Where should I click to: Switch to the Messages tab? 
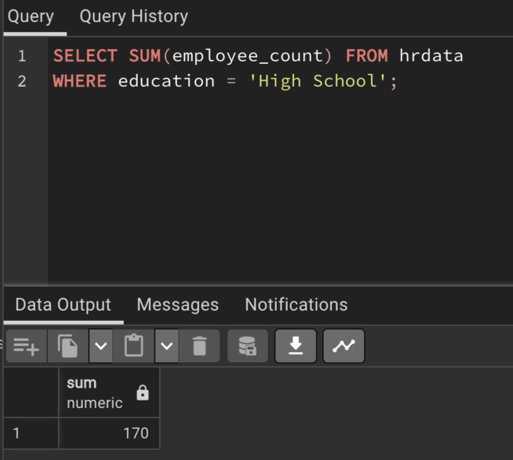[x=178, y=304]
